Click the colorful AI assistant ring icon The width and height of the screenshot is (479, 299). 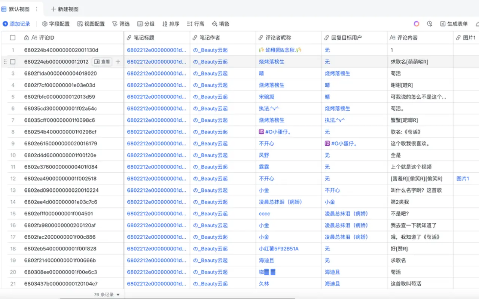(x=417, y=24)
